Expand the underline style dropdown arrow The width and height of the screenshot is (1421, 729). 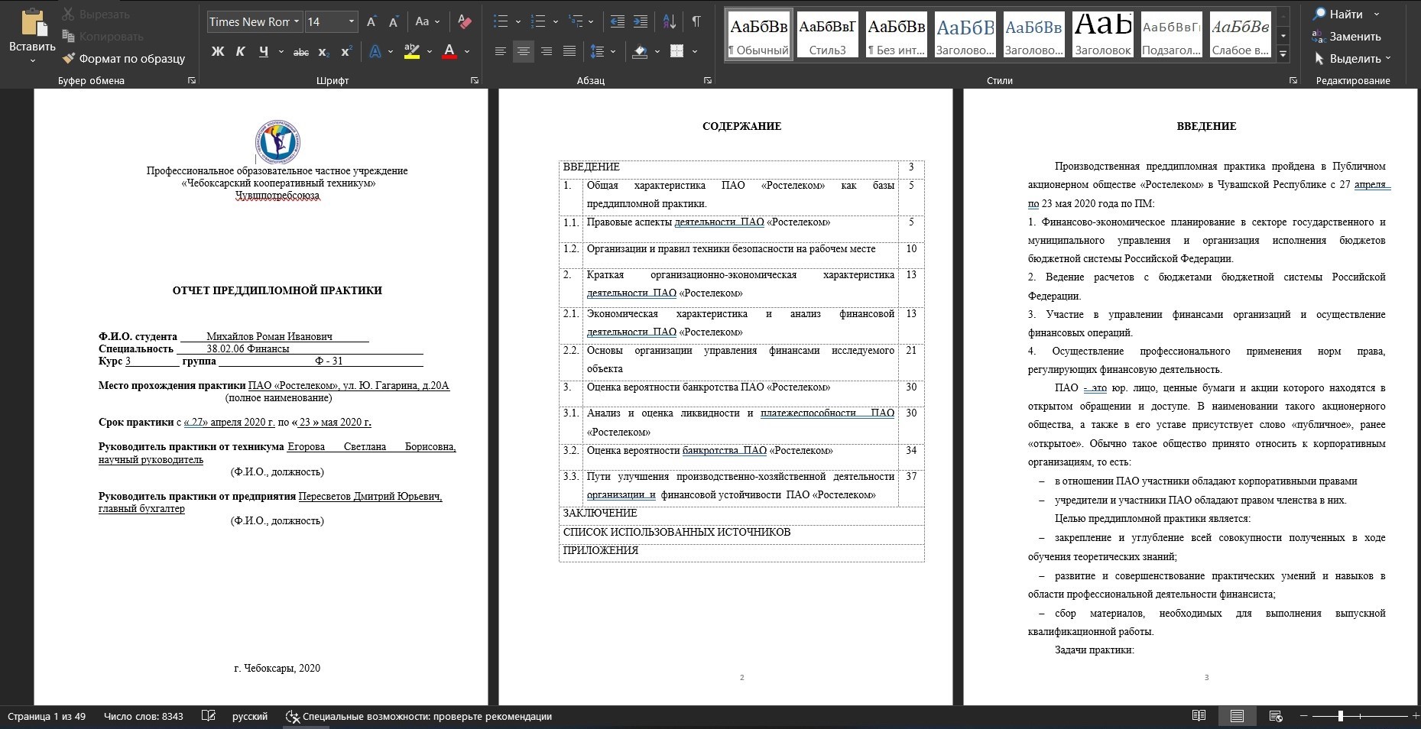click(x=281, y=51)
